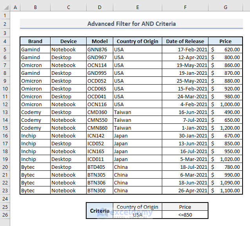Select the model cell 'ICN142'
250x226 pixels.
pos(100,136)
